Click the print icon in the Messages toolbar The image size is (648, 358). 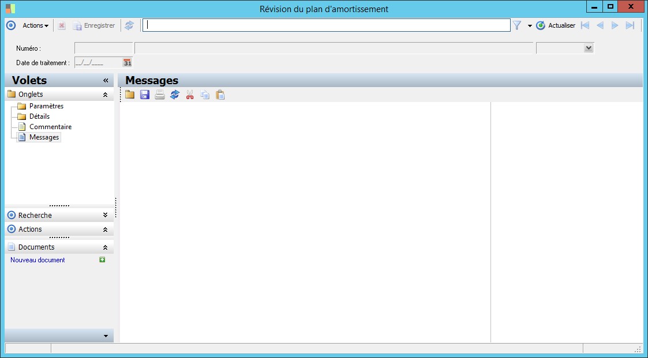point(159,95)
